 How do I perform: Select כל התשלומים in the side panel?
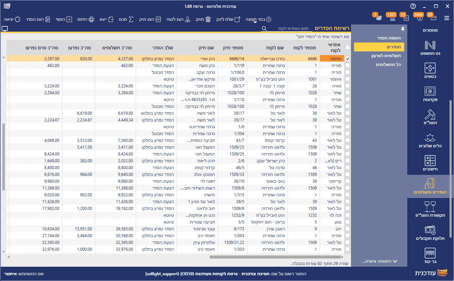(x=389, y=65)
